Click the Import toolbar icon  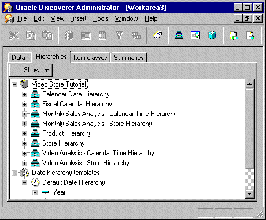(x=234, y=36)
